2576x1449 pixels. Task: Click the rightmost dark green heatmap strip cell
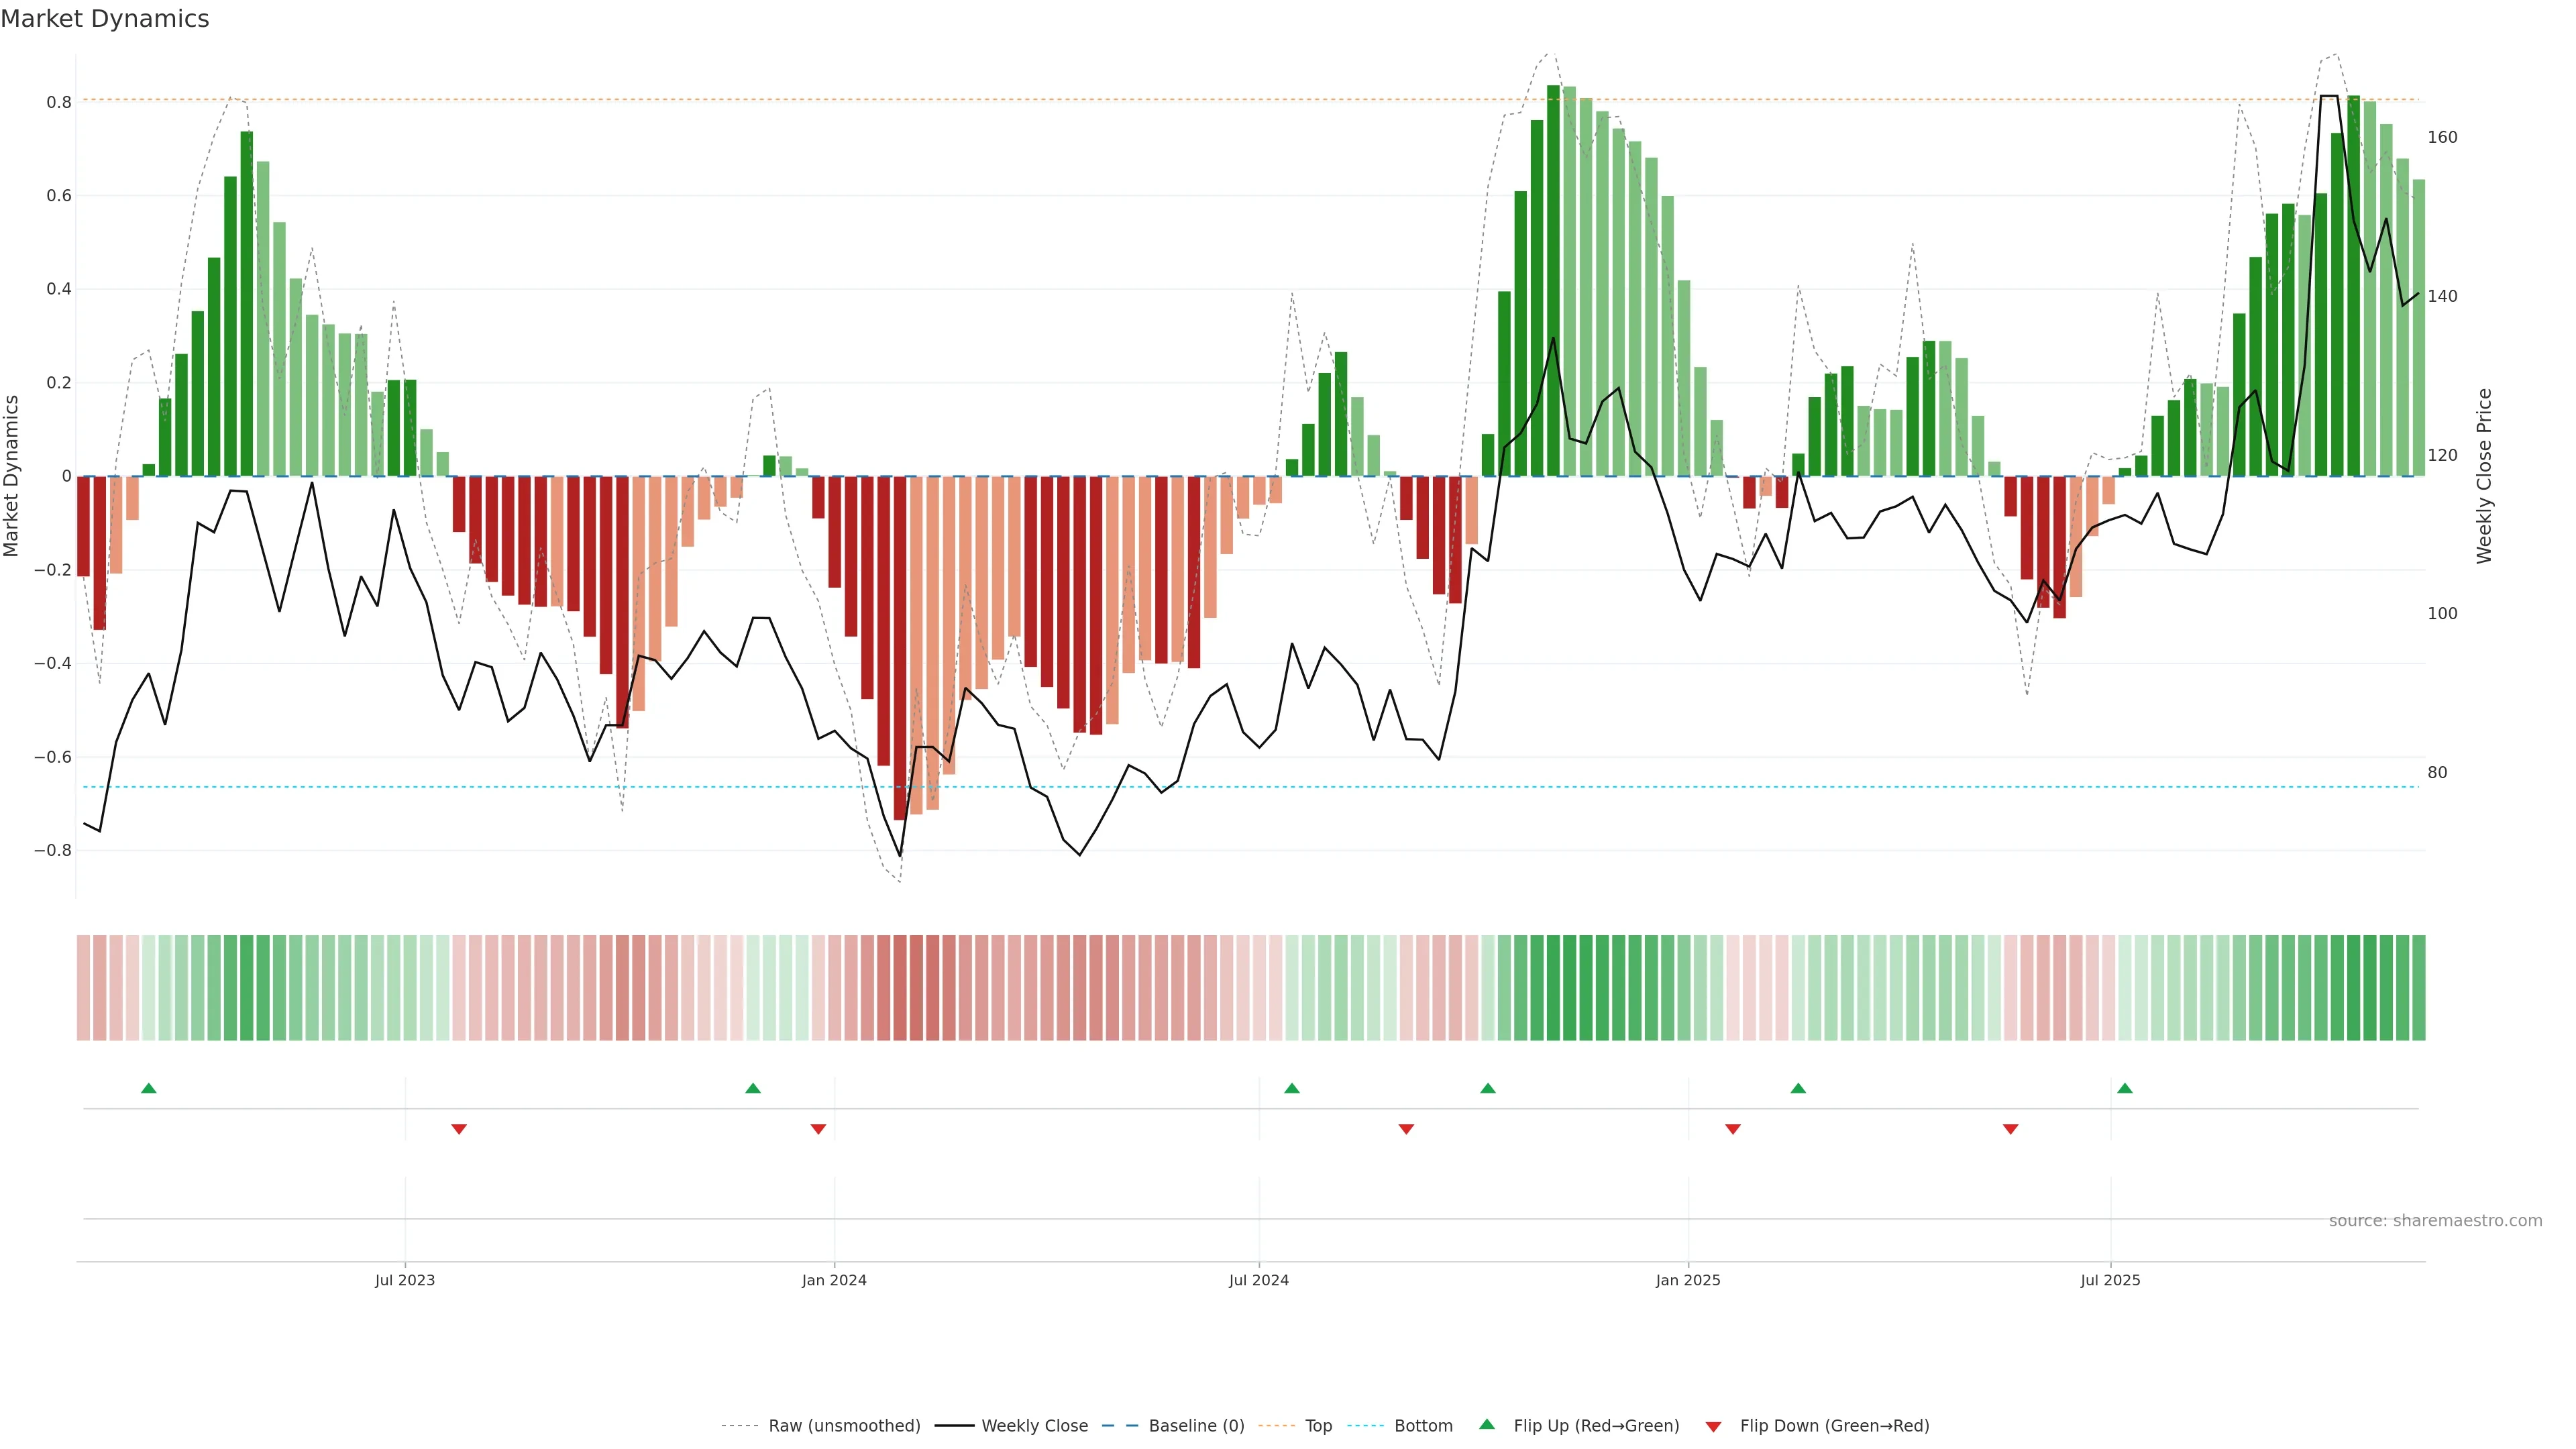coord(2418,987)
